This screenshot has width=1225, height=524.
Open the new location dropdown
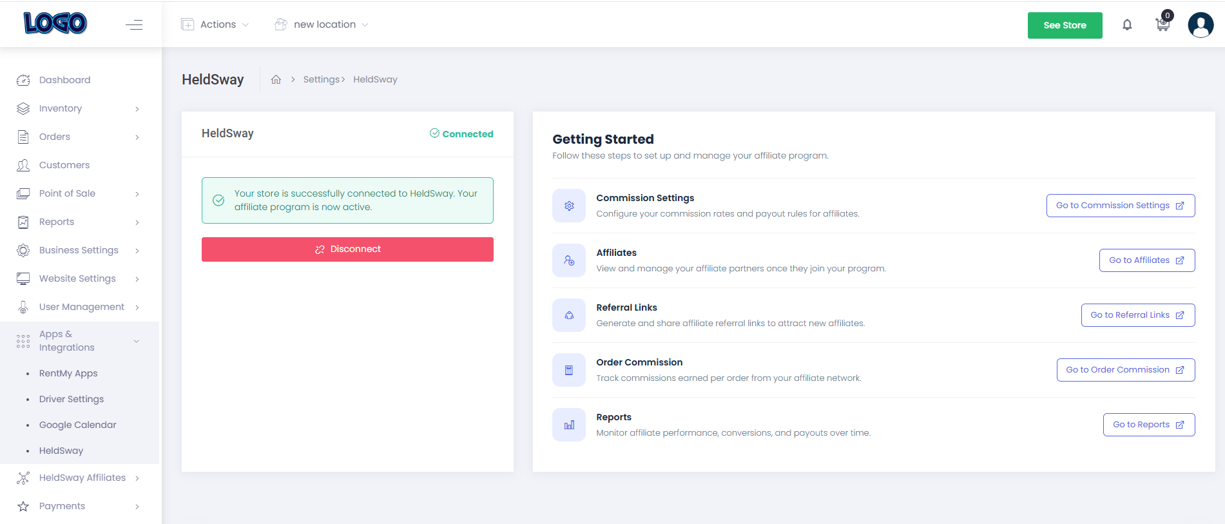coord(322,24)
